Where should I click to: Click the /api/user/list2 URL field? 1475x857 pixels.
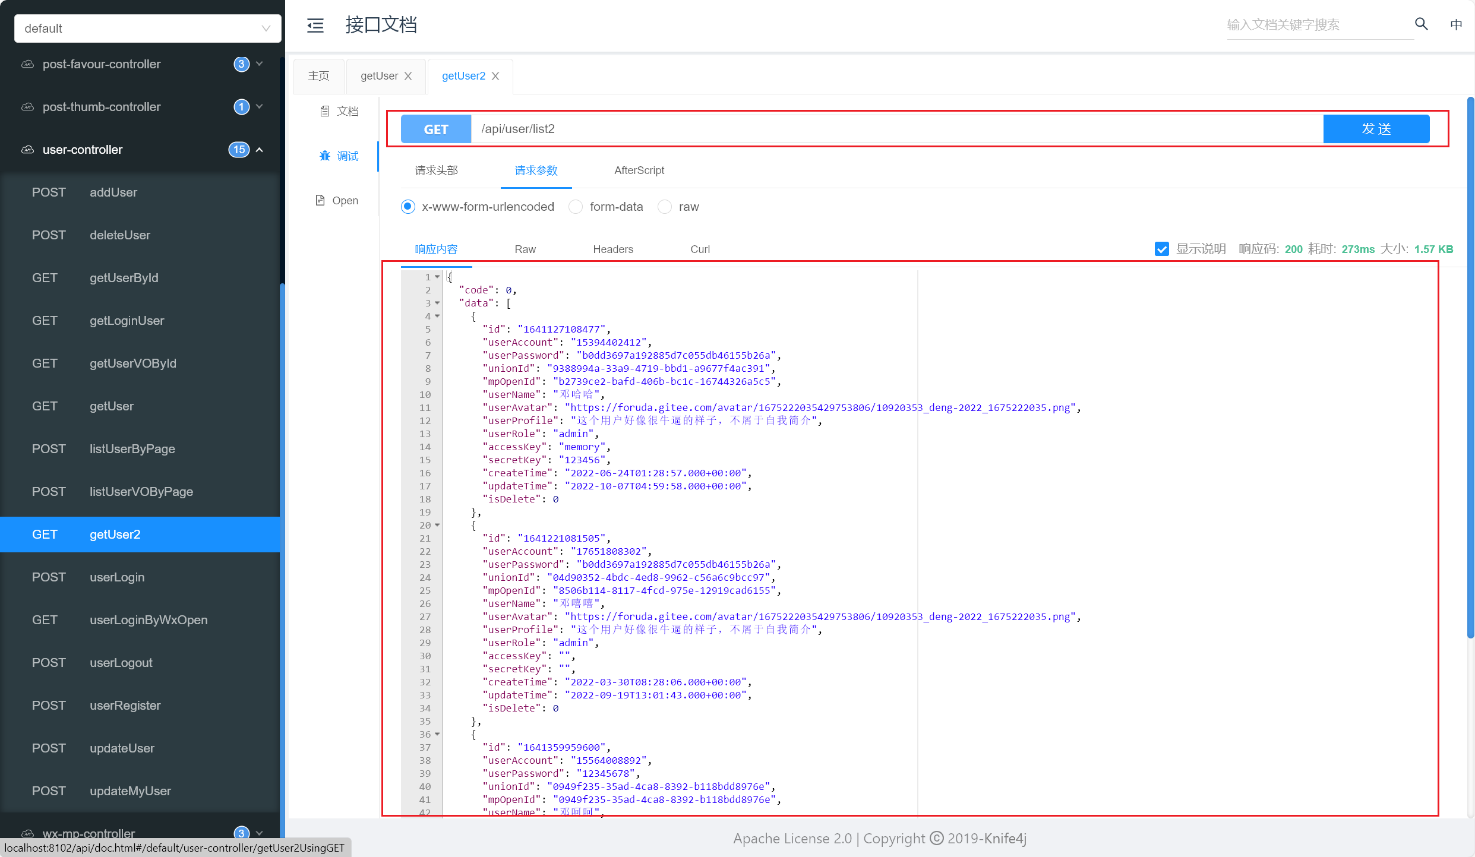pos(897,129)
